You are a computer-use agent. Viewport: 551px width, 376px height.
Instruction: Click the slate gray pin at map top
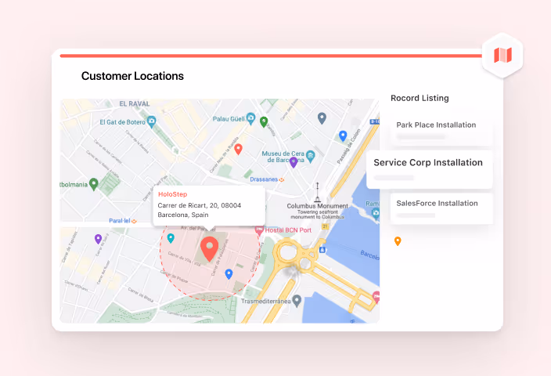tap(322, 118)
